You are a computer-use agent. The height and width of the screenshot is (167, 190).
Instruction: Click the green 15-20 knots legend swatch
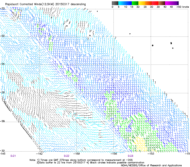point(135,3)
